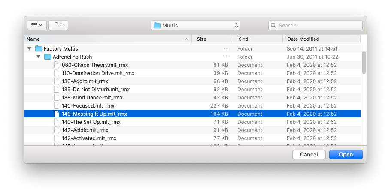Click the New Folder icon button
391x195 pixels.
pyautogui.click(x=58, y=25)
